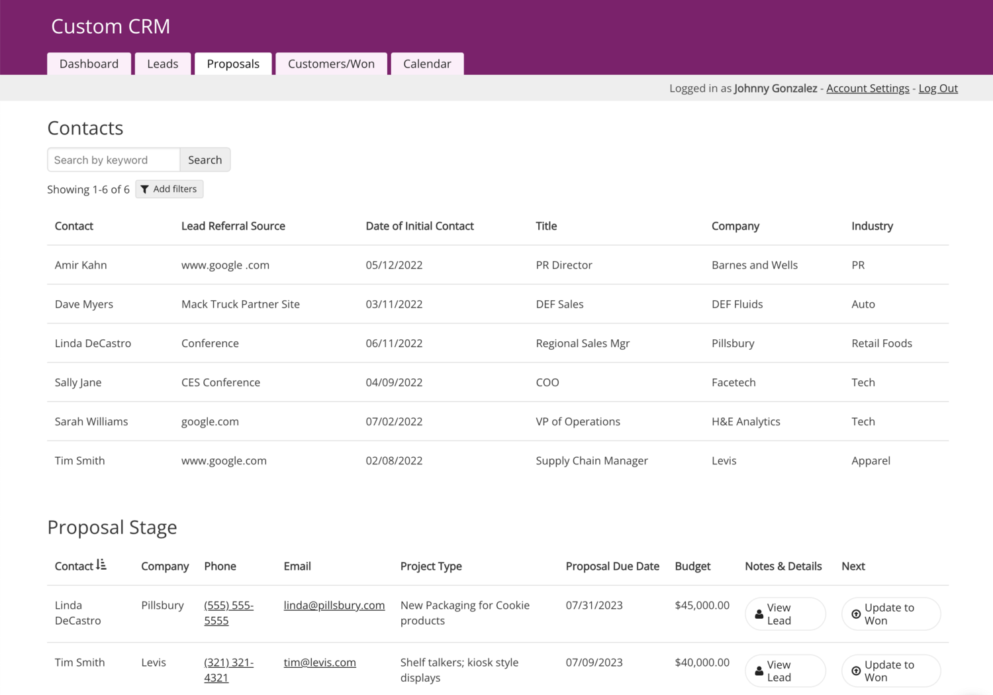
Task: Click the funnel icon in Add filters
Action: click(x=145, y=189)
